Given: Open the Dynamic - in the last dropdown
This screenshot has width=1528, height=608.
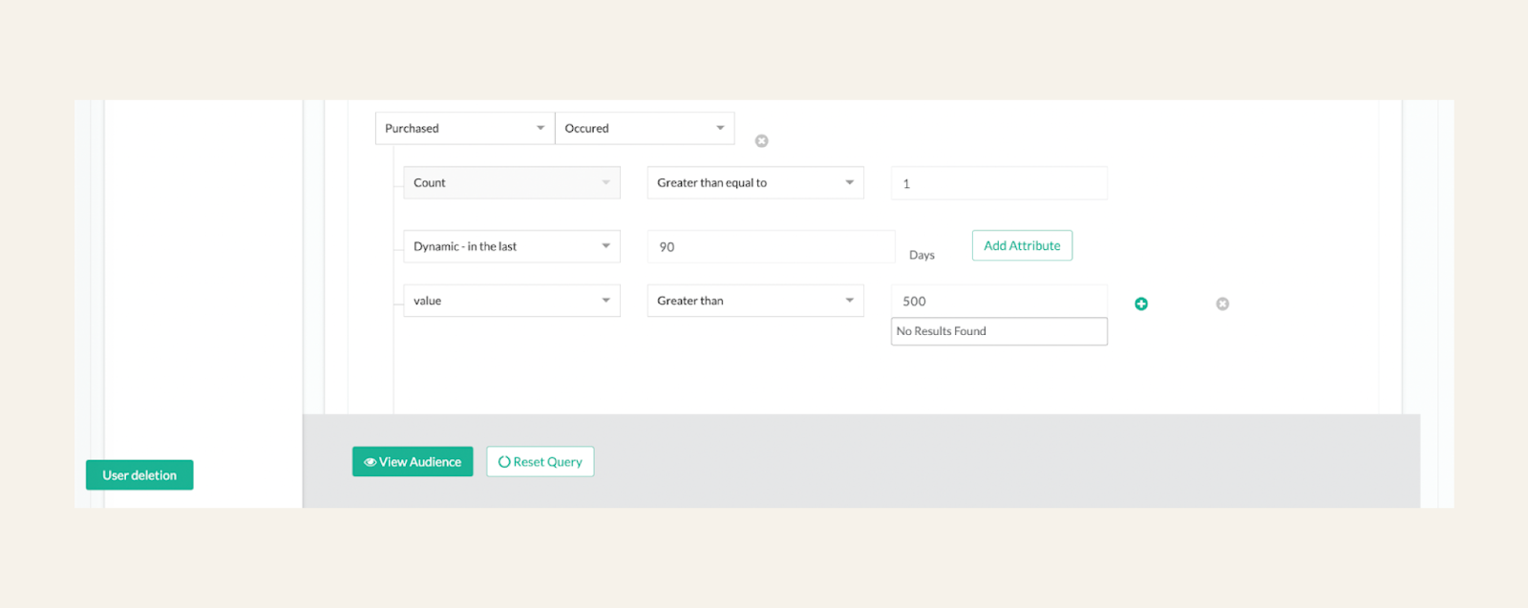Looking at the screenshot, I should pos(512,246).
